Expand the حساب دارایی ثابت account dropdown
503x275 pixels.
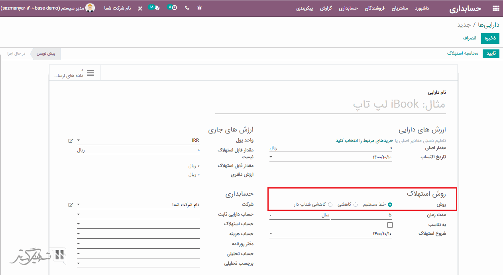(x=138, y=214)
